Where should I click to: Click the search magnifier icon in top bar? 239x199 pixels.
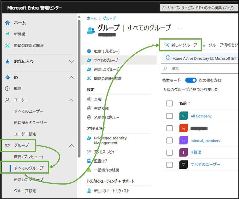click(x=164, y=8)
